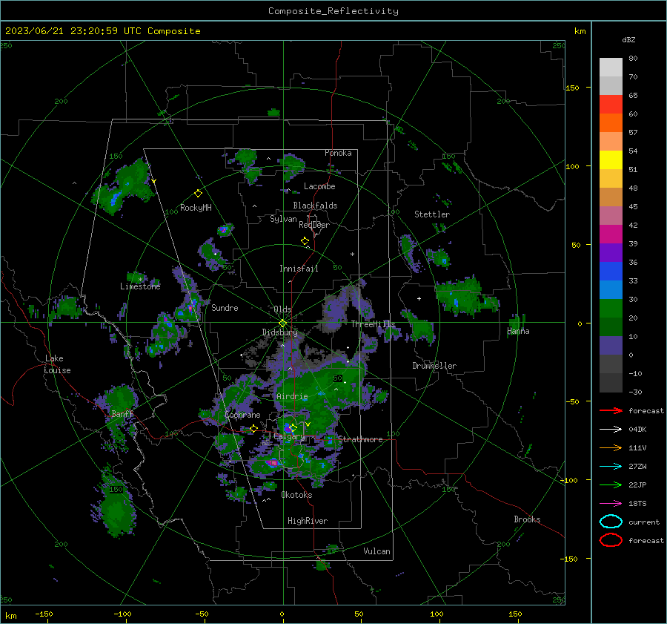667x624 pixels.
Task: Click the cyan 27ZW arrow icon
Action: click(x=611, y=467)
